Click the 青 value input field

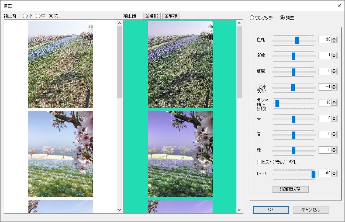(325, 134)
